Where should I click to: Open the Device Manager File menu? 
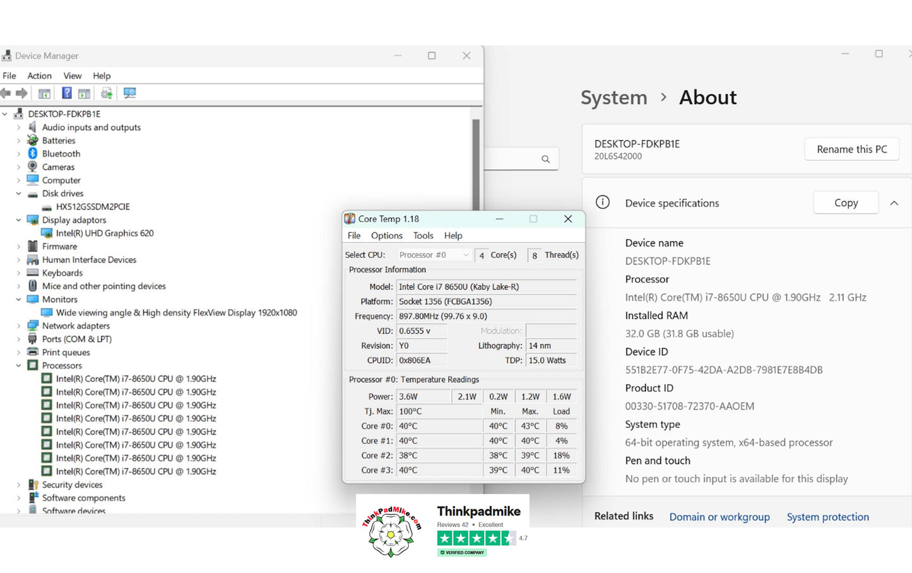9,76
